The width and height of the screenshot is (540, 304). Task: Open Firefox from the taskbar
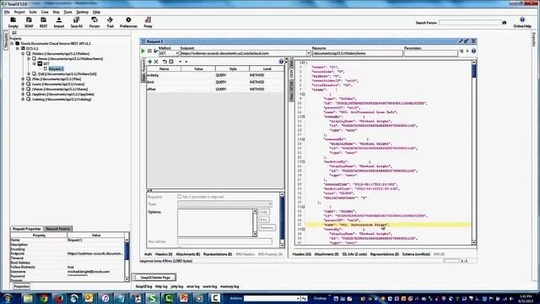tap(59, 298)
